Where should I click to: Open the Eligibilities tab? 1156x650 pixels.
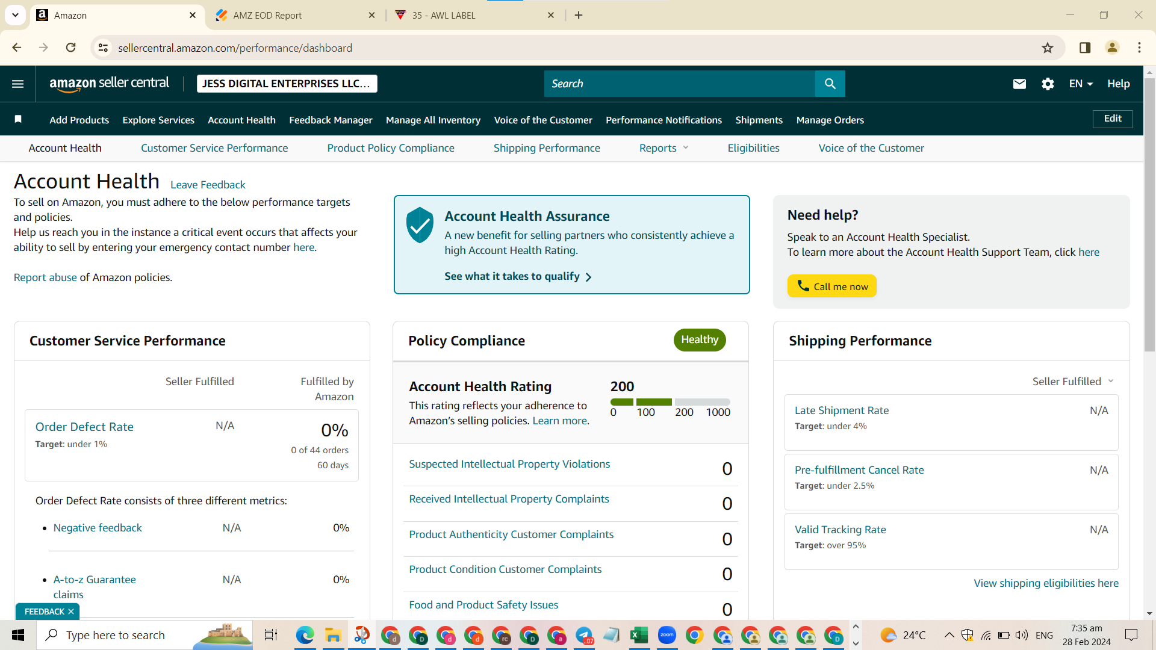click(x=753, y=148)
